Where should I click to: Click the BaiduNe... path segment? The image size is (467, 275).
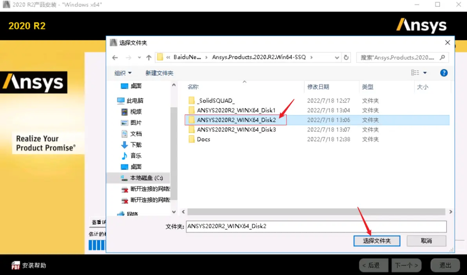[x=187, y=57]
